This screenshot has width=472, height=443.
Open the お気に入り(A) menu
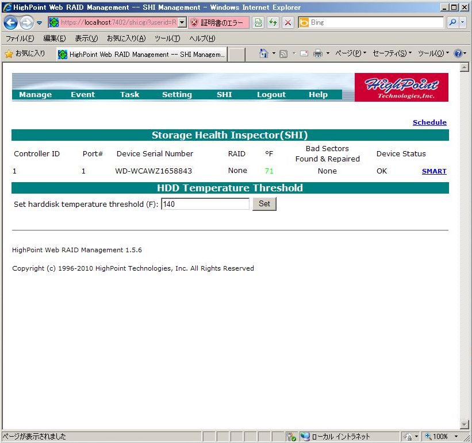tap(126, 38)
